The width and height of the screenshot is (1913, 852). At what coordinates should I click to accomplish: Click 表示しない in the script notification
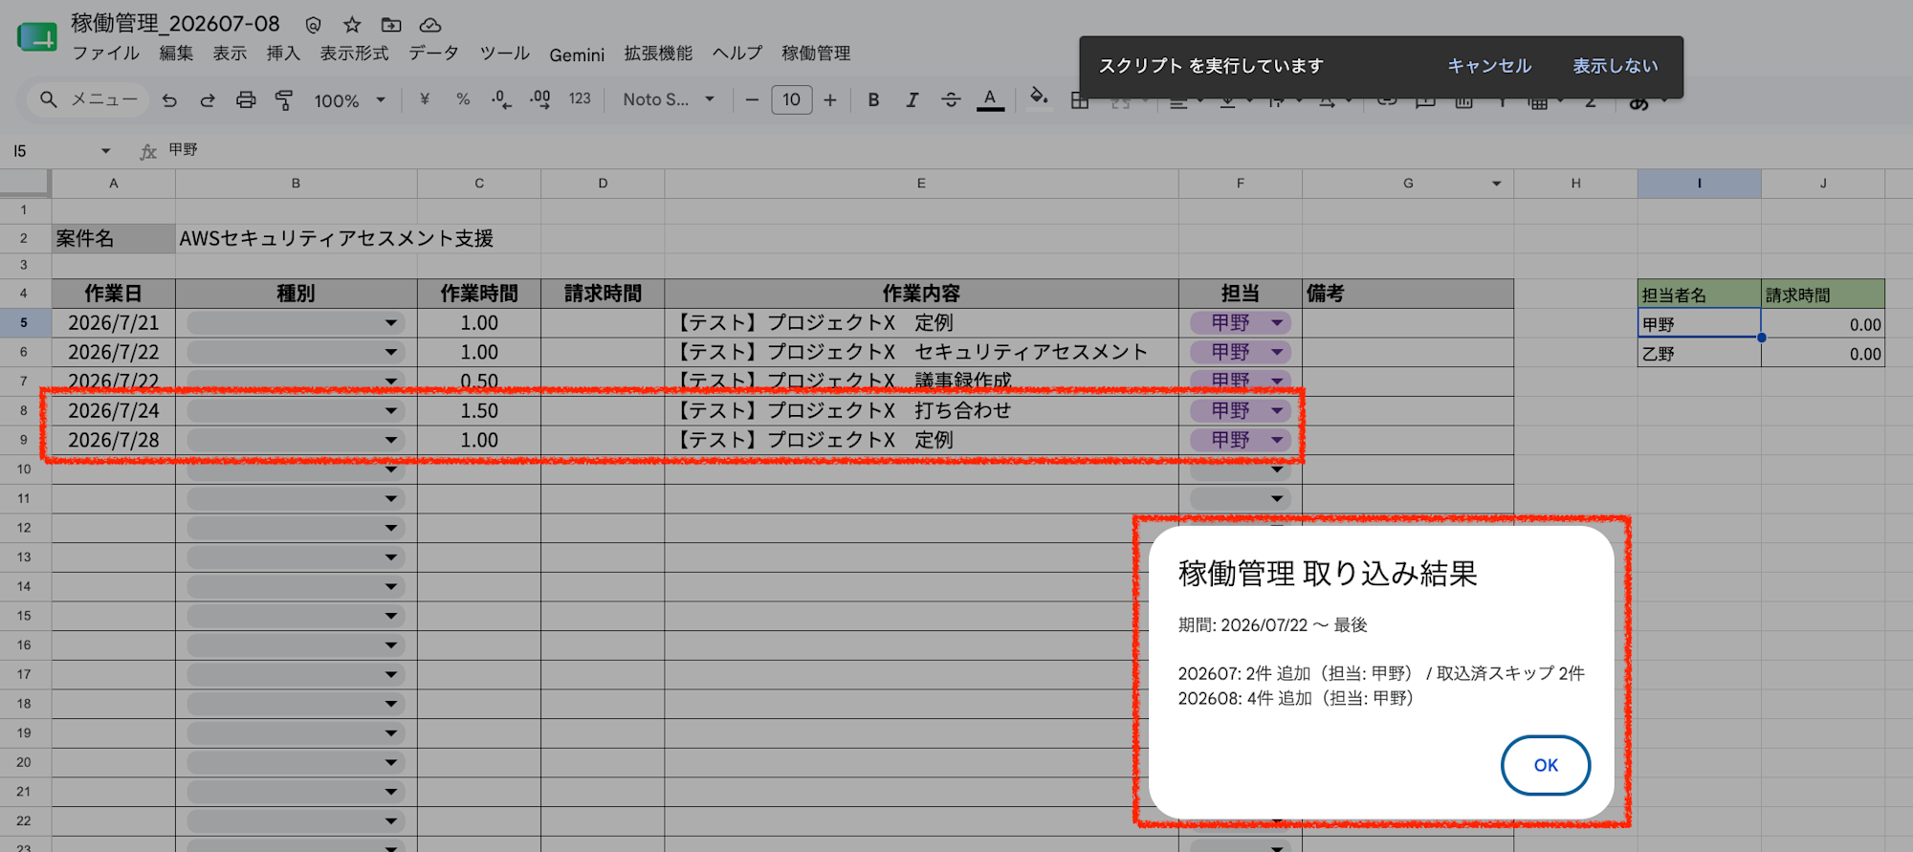(x=1616, y=66)
